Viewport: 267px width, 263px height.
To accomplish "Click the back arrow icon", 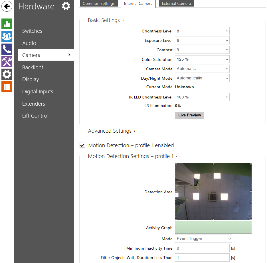I will pos(7,6).
